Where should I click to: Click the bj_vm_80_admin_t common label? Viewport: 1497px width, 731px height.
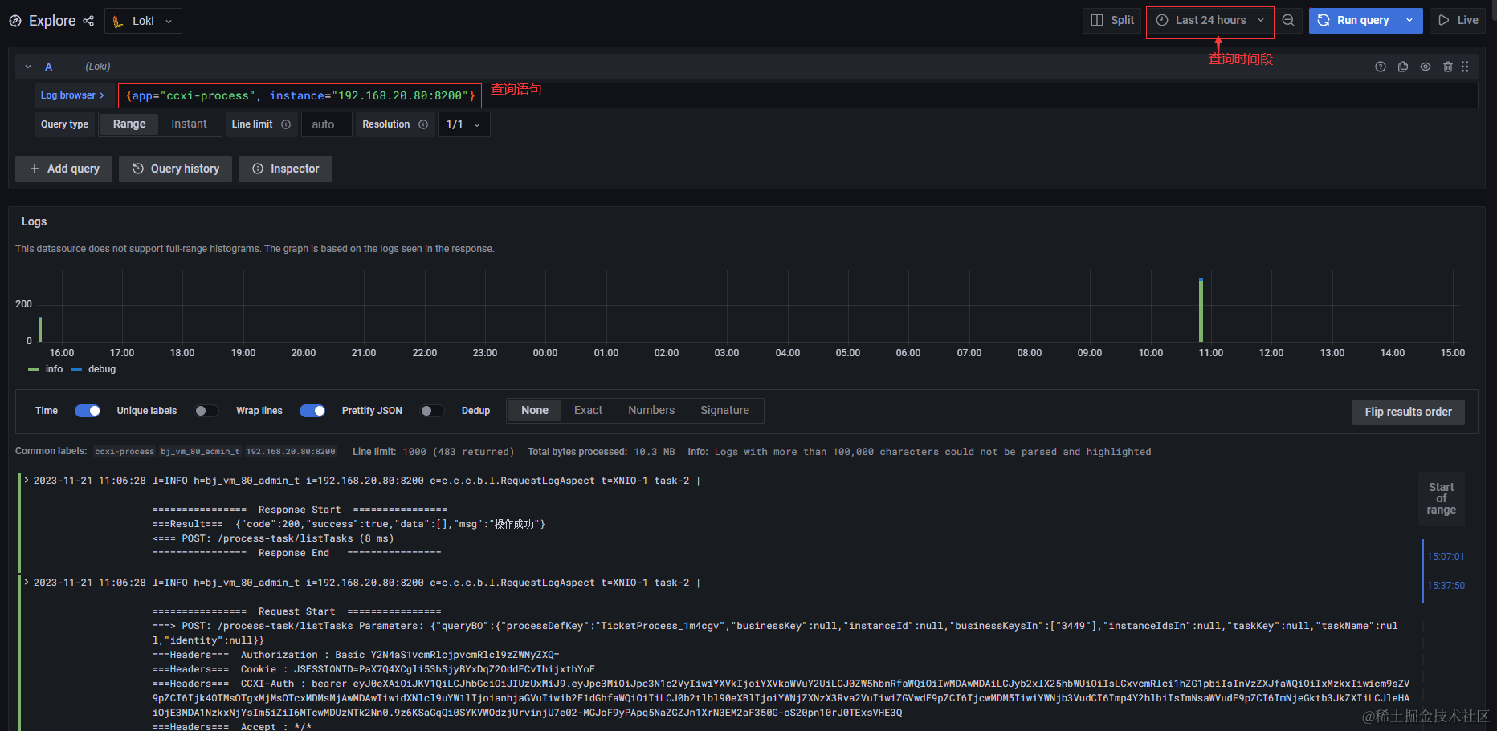(x=200, y=452)
